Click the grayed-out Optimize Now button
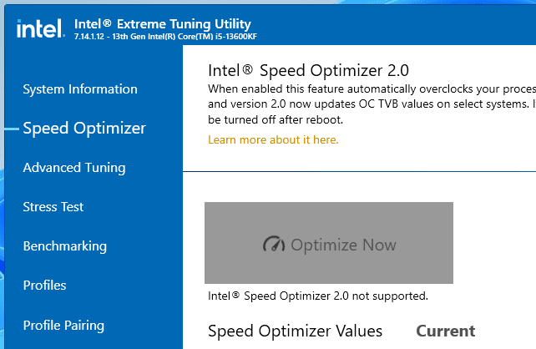 (x=329, y=243)
